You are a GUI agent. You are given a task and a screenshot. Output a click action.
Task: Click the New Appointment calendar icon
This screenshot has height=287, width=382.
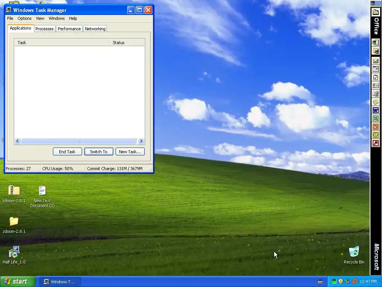click(375, 69)
